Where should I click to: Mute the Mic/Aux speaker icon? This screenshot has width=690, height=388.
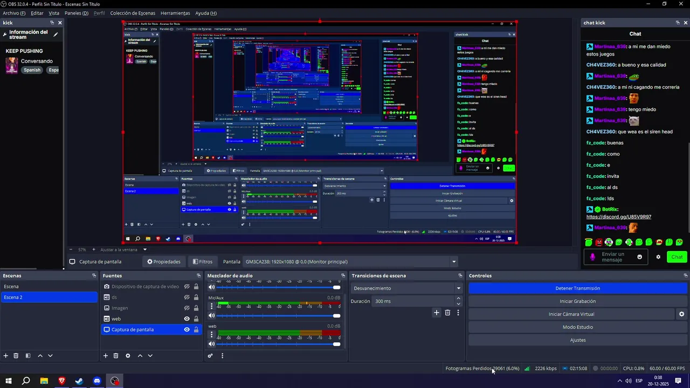coord(211,316)
